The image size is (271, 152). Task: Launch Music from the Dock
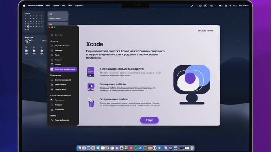[131, 148]
